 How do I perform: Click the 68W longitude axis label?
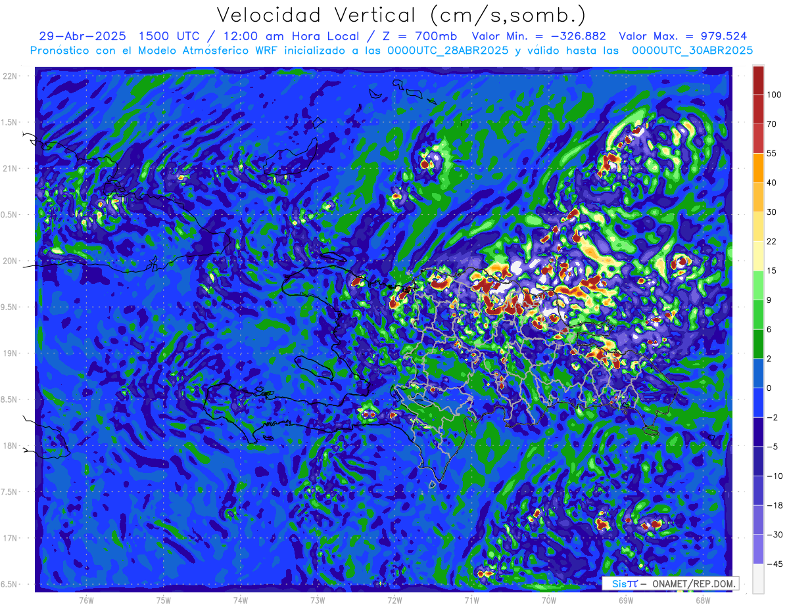point(703,600)
